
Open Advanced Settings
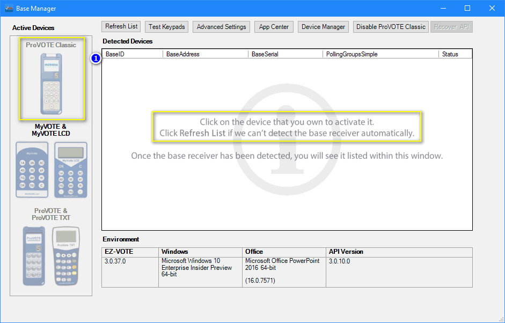tap(221, 27)
